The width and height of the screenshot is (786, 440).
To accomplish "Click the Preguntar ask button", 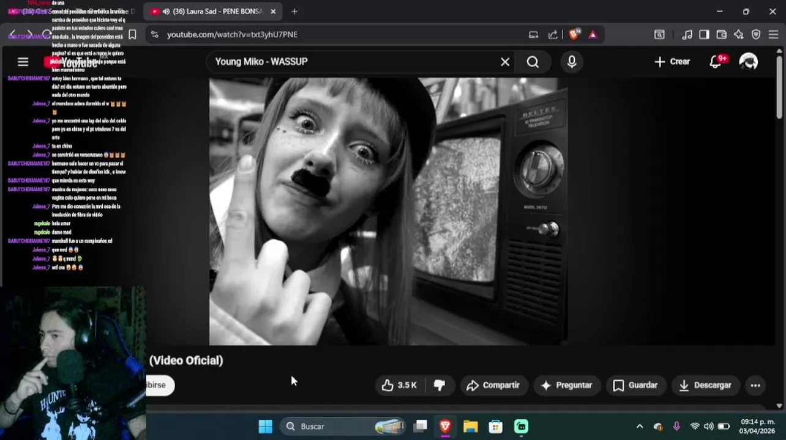I will pos(567,385).
